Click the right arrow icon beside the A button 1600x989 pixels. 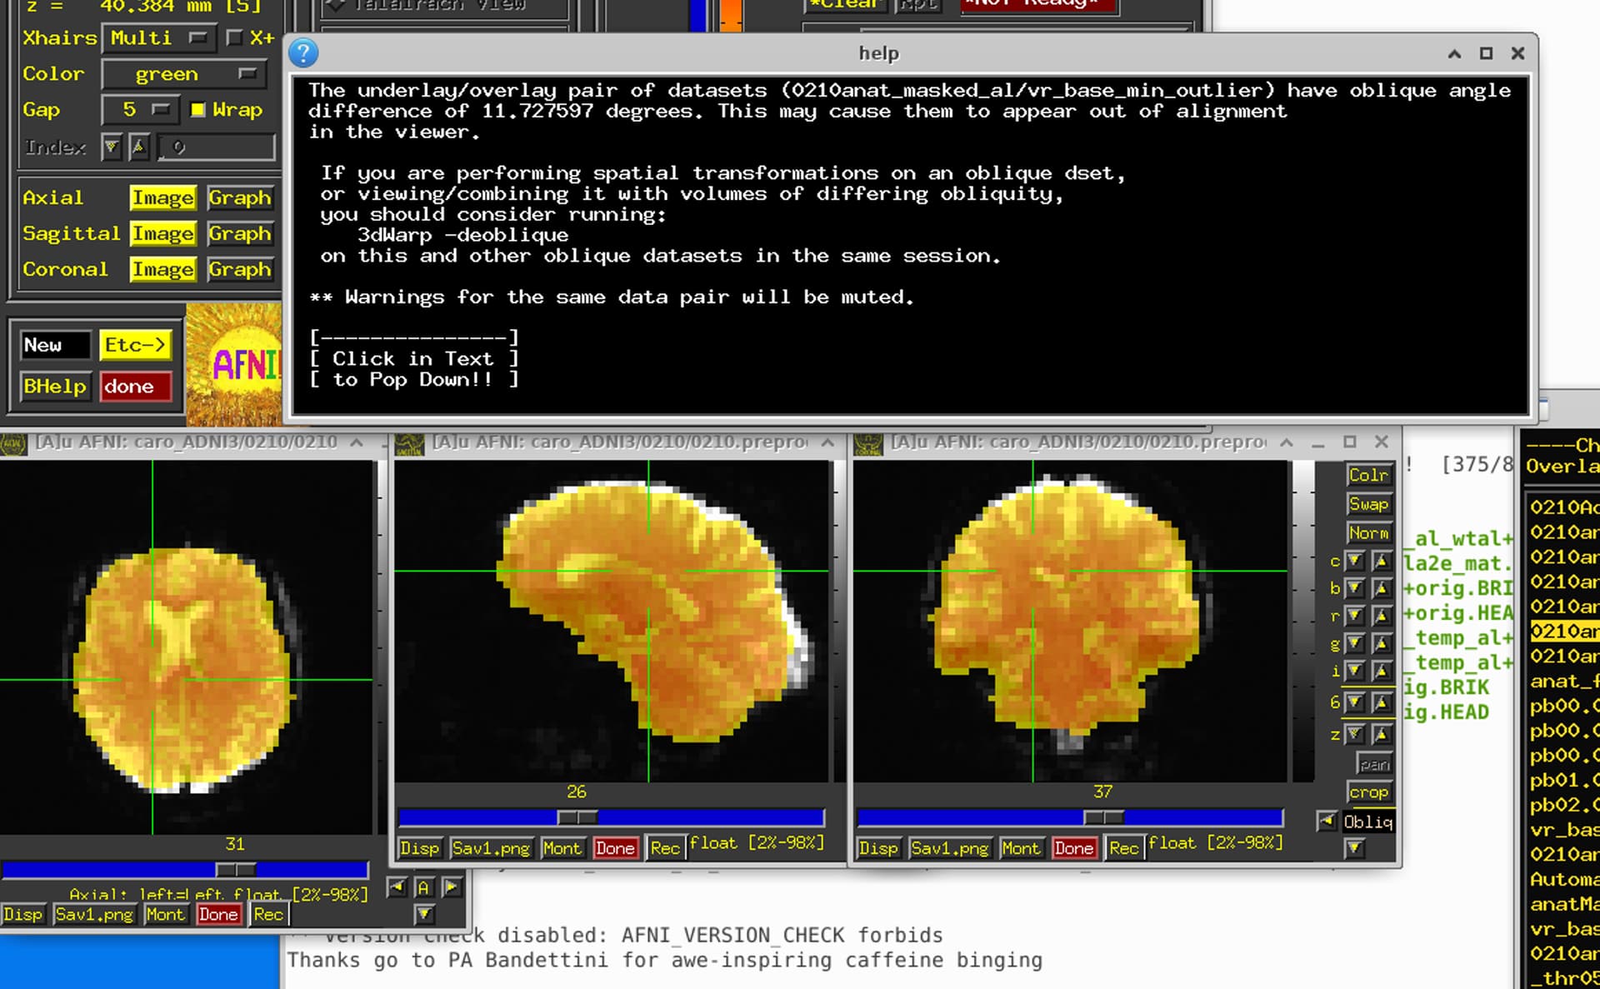pos(451,887)
